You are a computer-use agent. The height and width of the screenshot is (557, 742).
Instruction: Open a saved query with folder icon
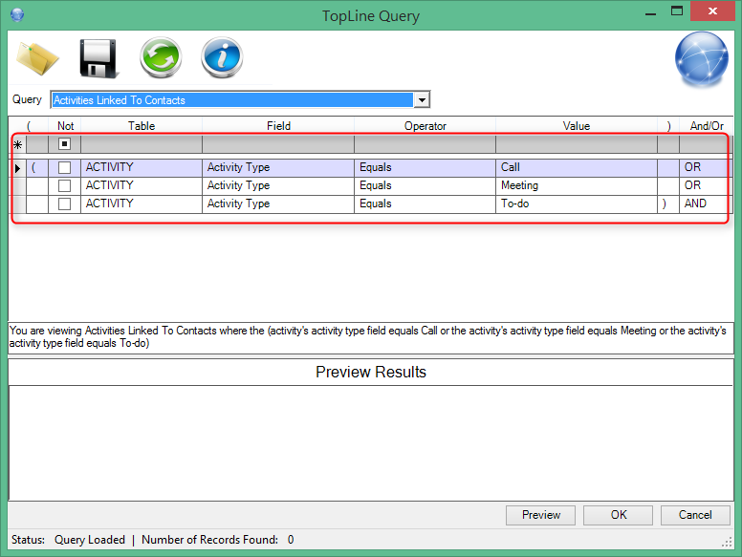pos(37,58)
